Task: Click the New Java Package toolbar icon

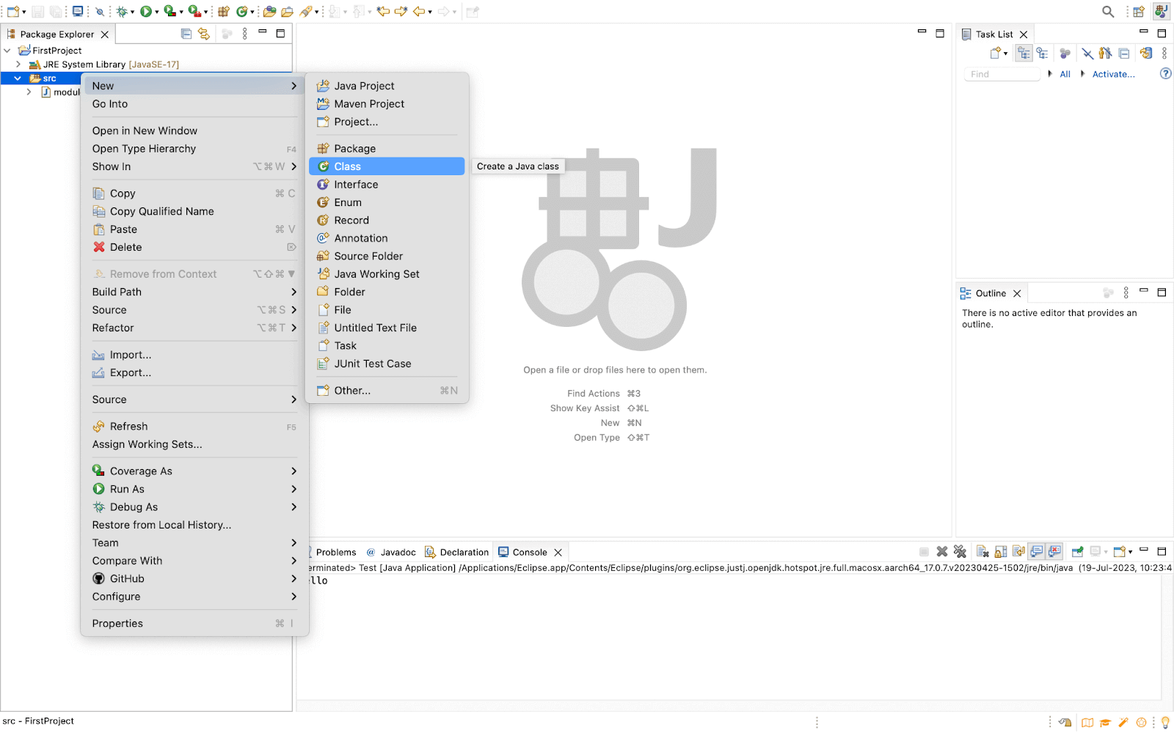Action: [224, 11]
